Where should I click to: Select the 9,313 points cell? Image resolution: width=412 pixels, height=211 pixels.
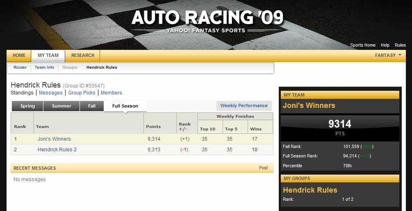pos(154,150)
